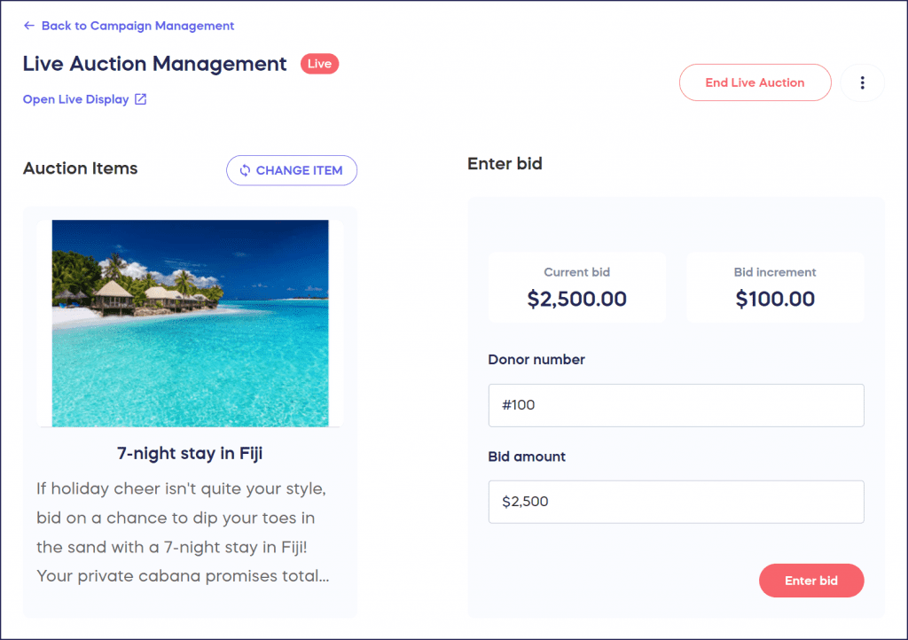Open the three-dot options menu

pyautogui.click(x=862, y=82)
